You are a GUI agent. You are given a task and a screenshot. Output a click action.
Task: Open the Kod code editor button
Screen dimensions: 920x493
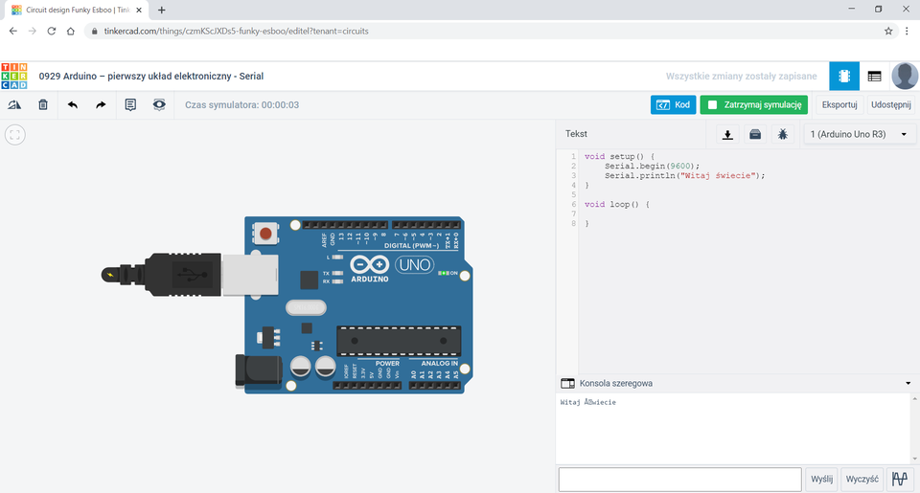[x=673, y=105]
